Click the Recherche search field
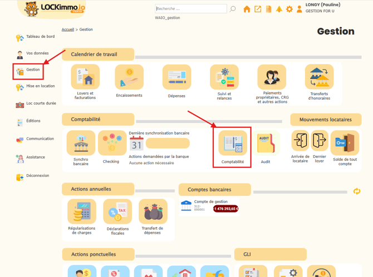The height and width of the screenshot is (277, 373). (190, 9)
